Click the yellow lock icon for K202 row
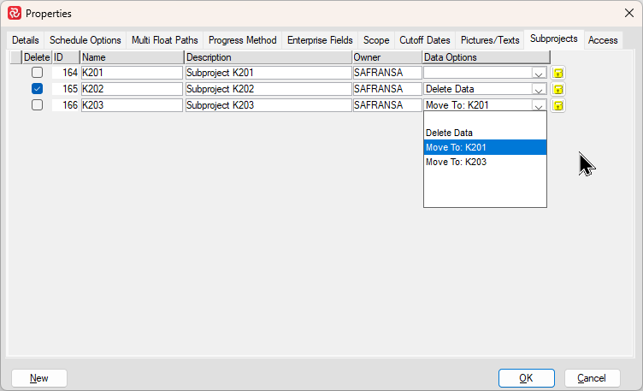The height and width of the screenshot is (391, 643). (x=557, y=89)
